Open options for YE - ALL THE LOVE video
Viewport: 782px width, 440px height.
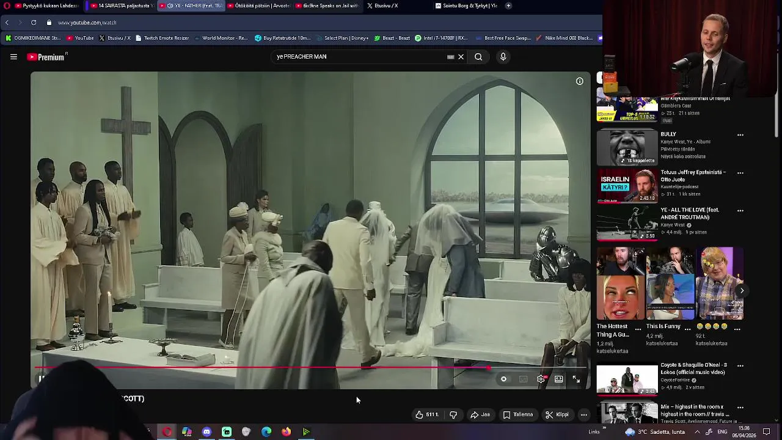click(740, 211)
